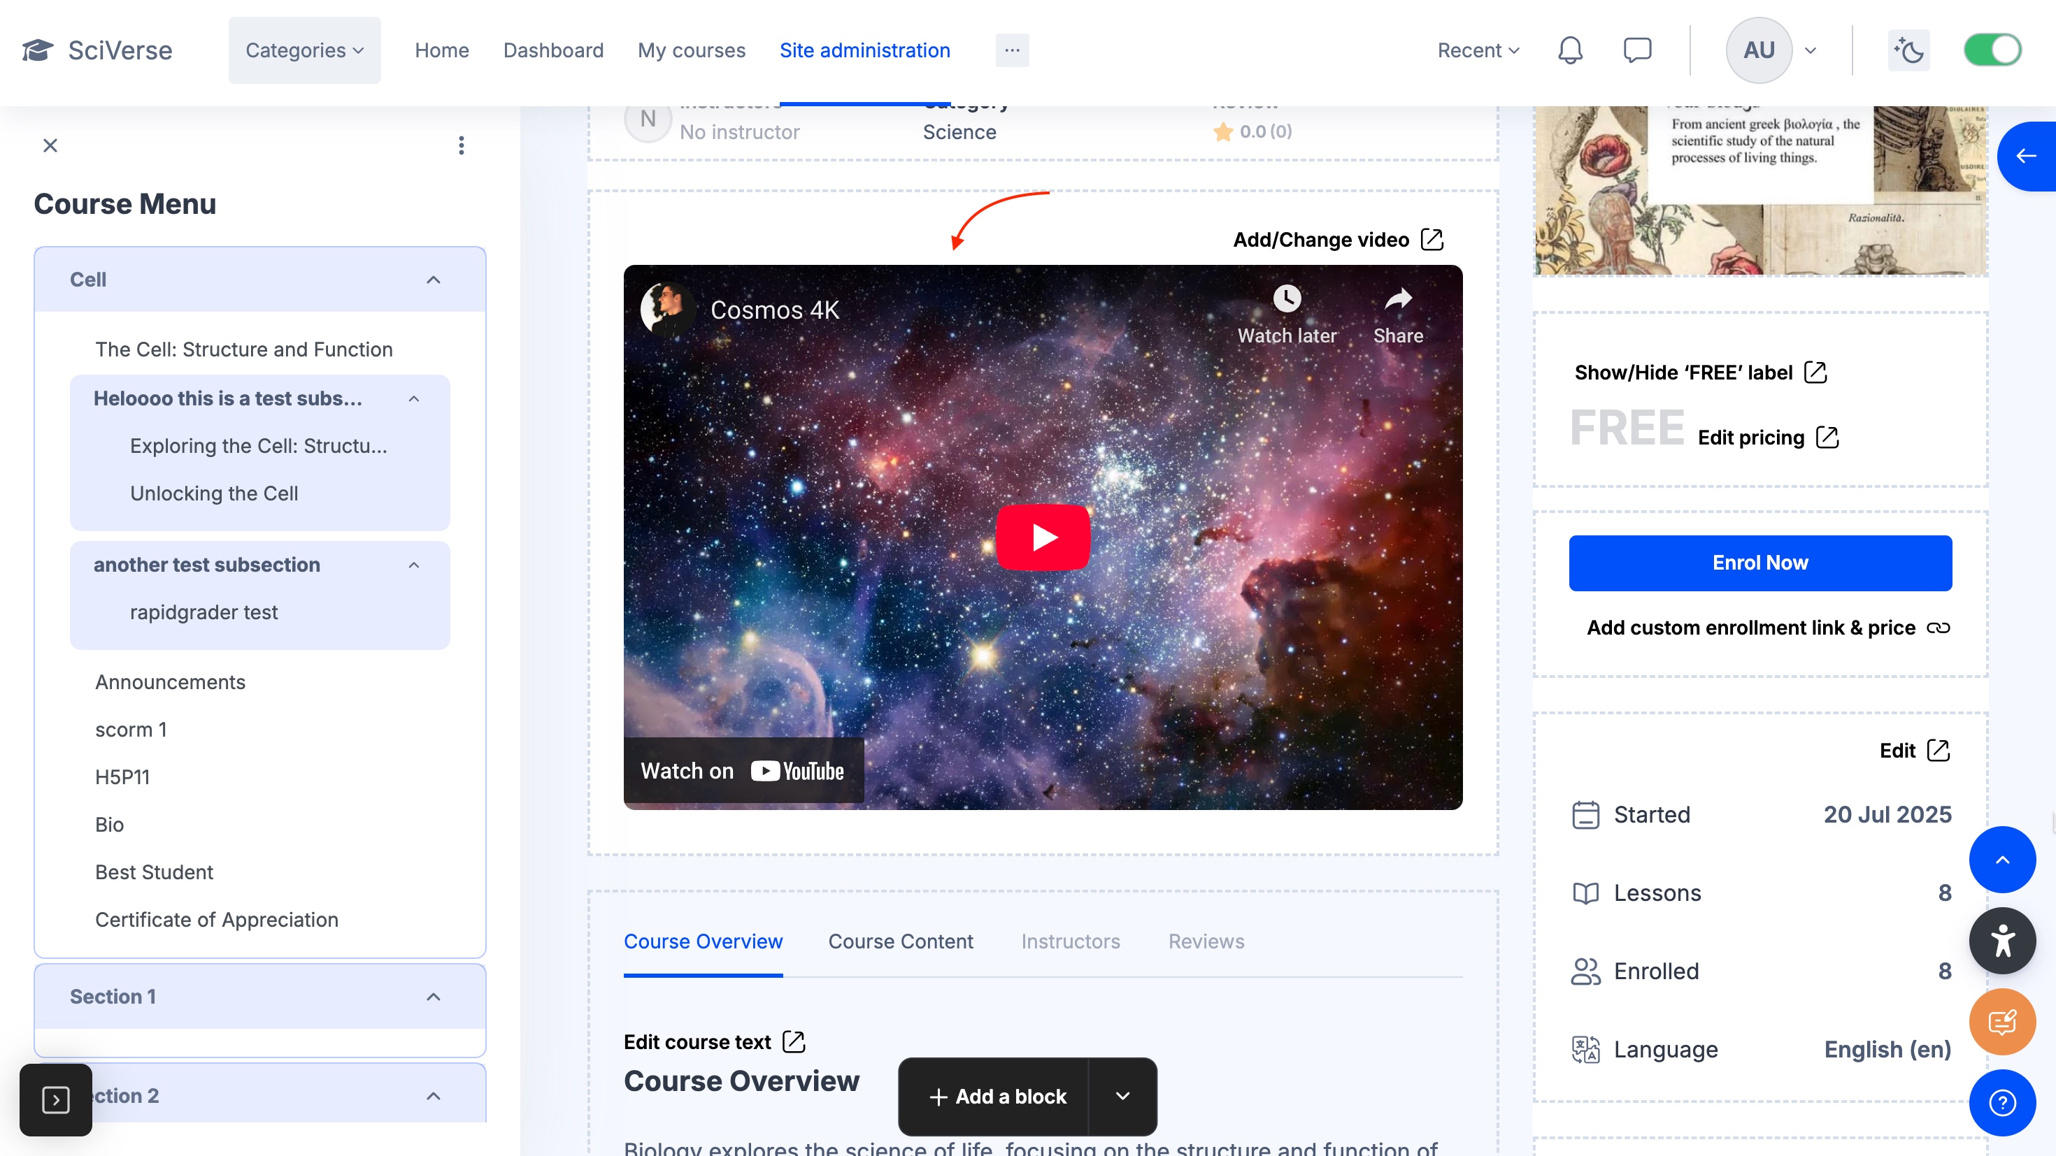The width and height of the screenshot is (2056, 1156).
Task: Click the blue help question button
Action: point(2001,1103)
